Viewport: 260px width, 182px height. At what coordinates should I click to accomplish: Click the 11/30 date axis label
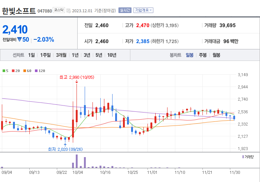tap(235, 172)
